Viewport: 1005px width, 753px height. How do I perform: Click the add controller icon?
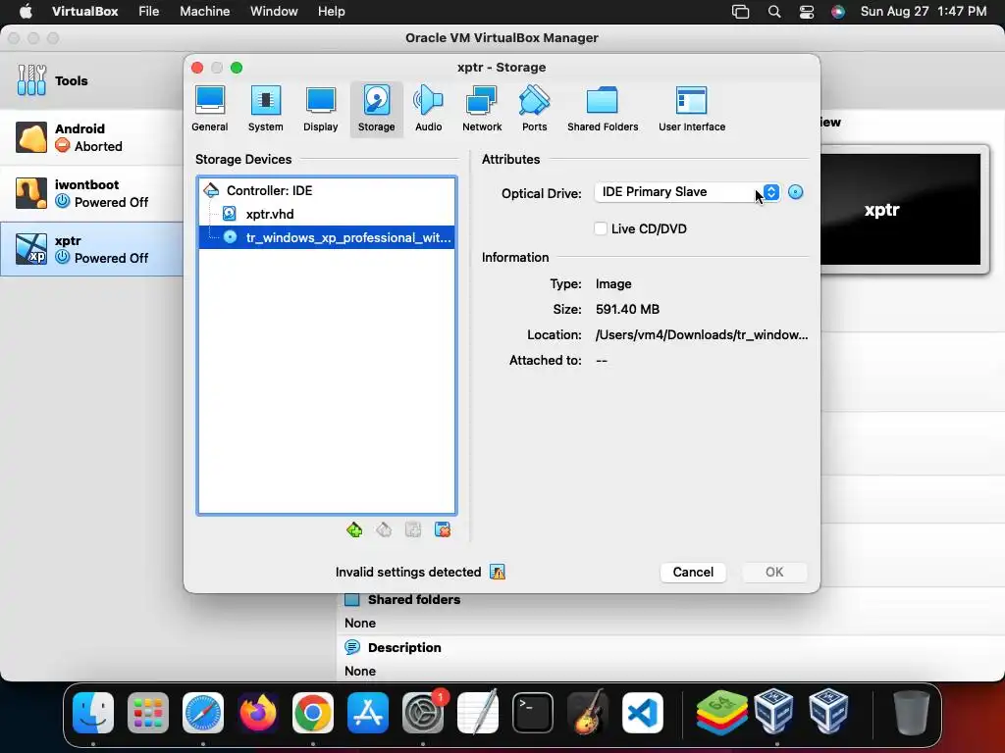pyautogui.click(x=353, y=529)
